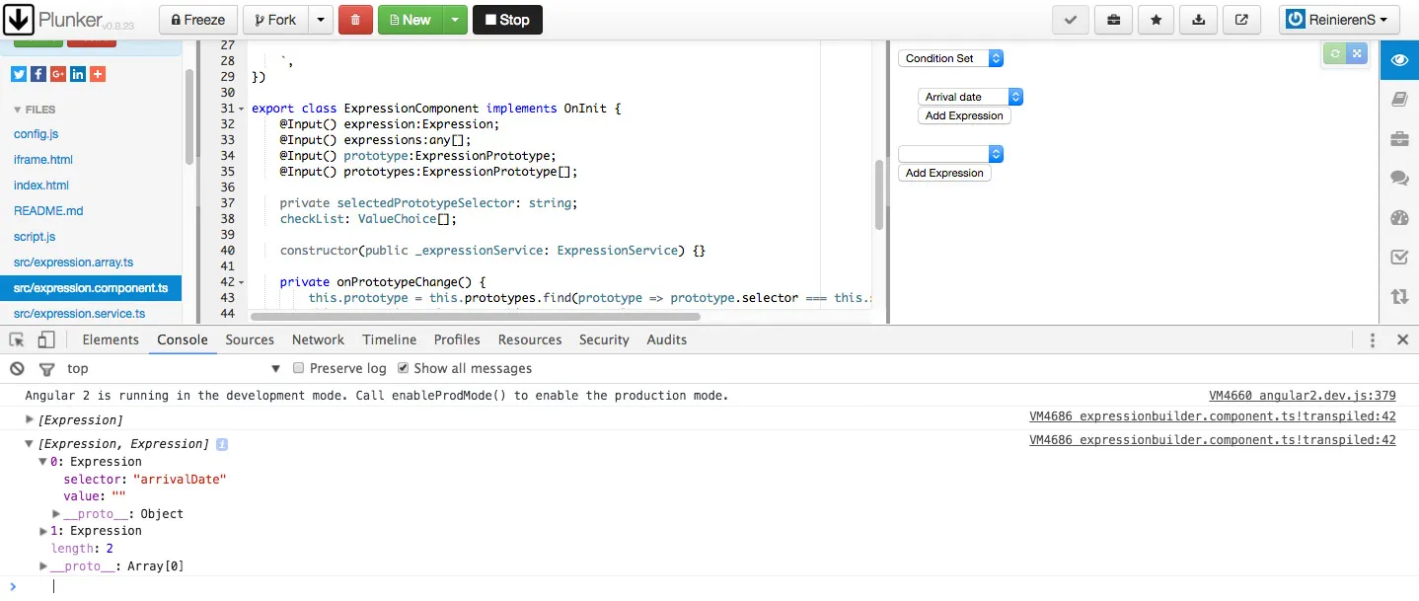
Task: Click the star favorite button
Action: click(1156, 20)
